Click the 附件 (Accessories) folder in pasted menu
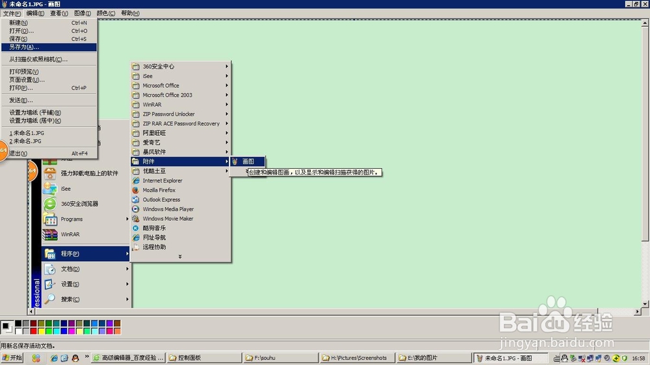650x365 pixels. click(180, 162)
